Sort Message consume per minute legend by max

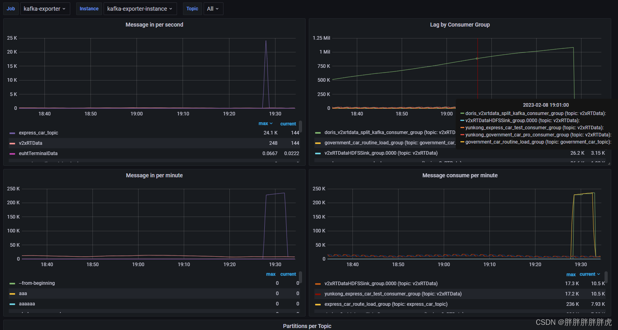tap(571, 274)
